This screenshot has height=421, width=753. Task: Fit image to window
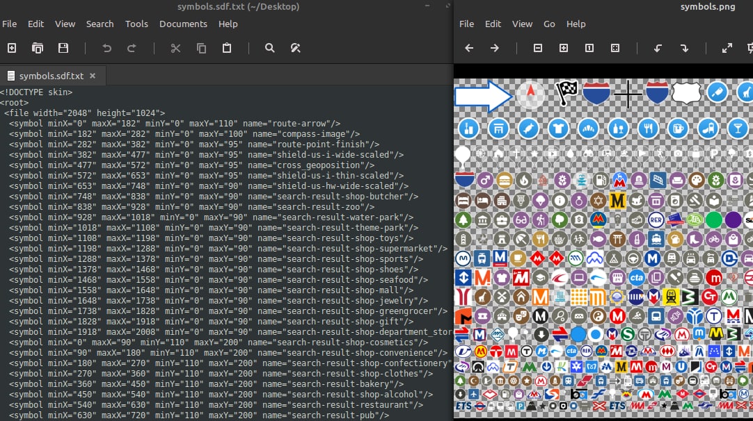(x=615, y=48)
